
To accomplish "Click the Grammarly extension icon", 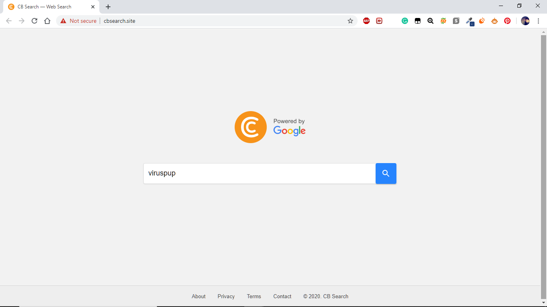I will point(405,21).
